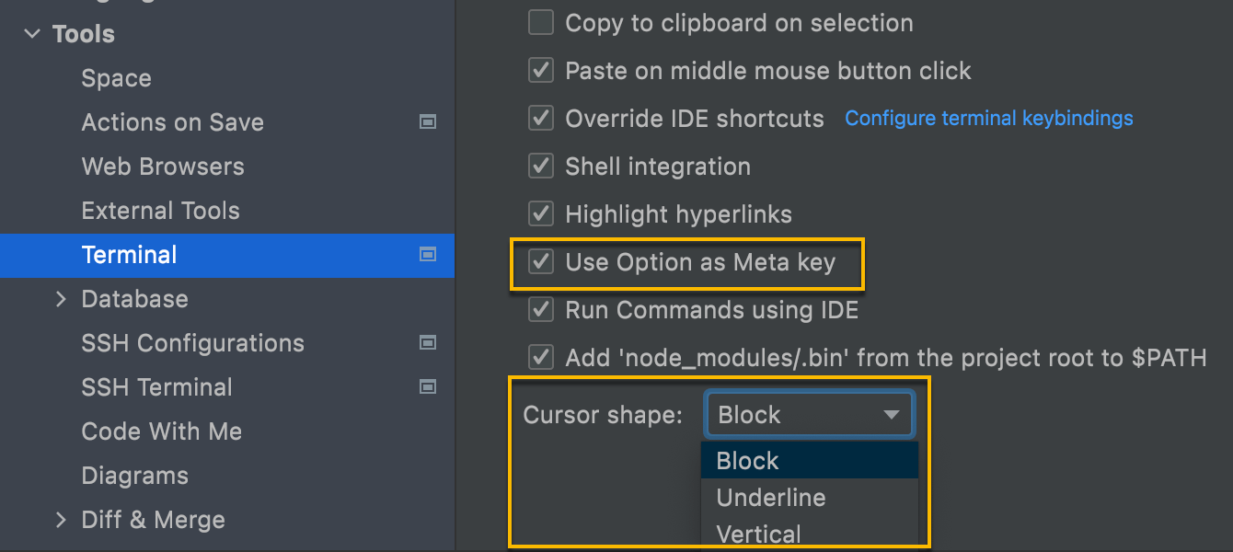Toggle Use Option as Meta key

(x=541, y=262)
